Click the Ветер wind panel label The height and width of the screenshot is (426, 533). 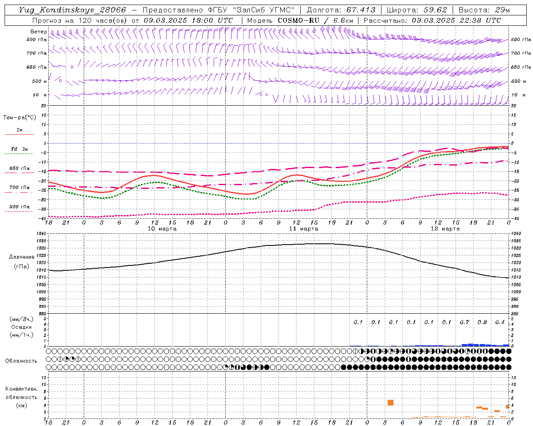point(38,32)
